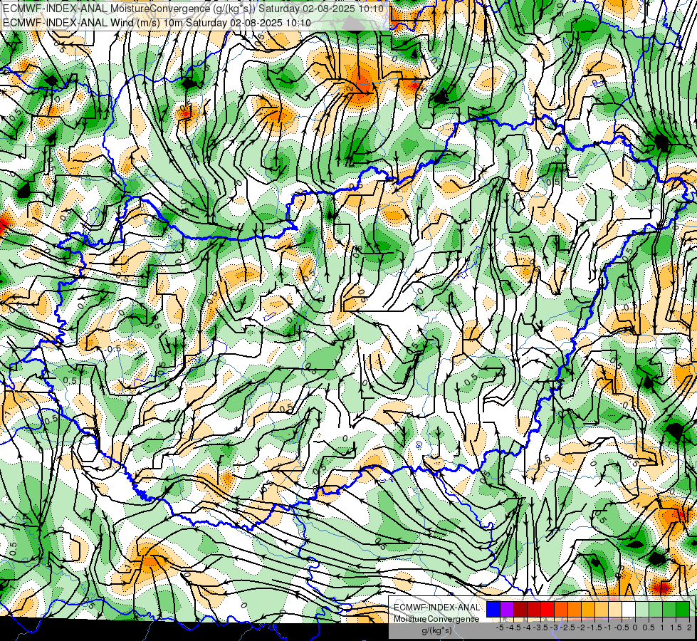697x641 pixels.
Task: Click the blue legend color swatch
Action: click(493, 609)
